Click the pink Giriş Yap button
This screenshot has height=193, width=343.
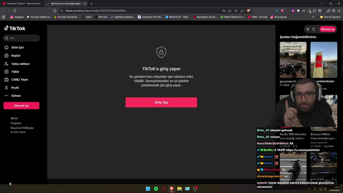(x=161, y=102)
